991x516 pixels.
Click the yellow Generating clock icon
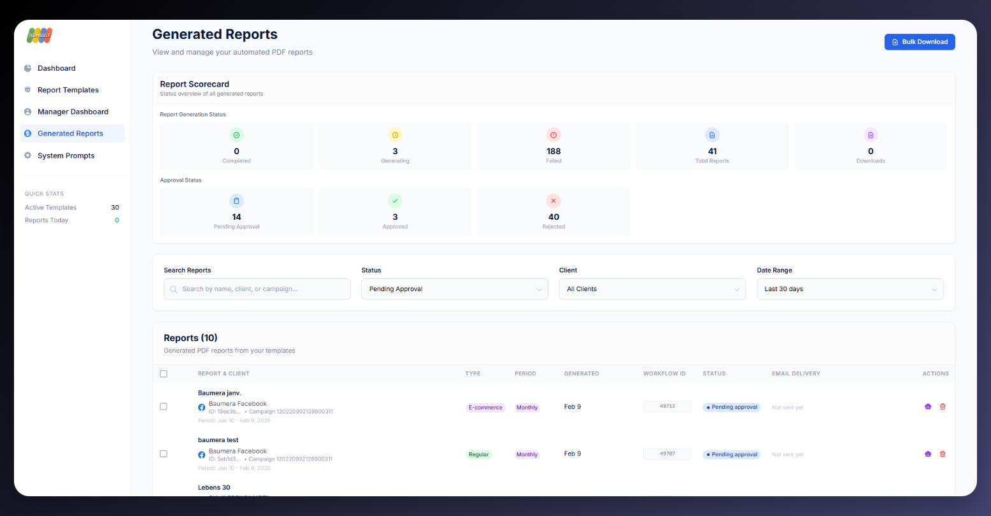click(395, 135)
